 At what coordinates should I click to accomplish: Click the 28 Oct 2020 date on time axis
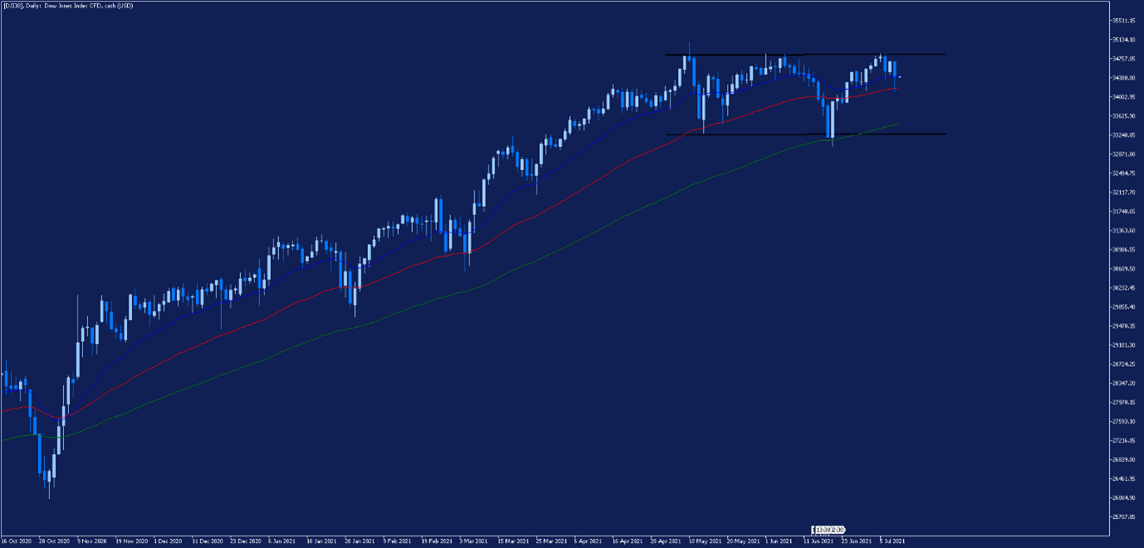tap(54, 540)
